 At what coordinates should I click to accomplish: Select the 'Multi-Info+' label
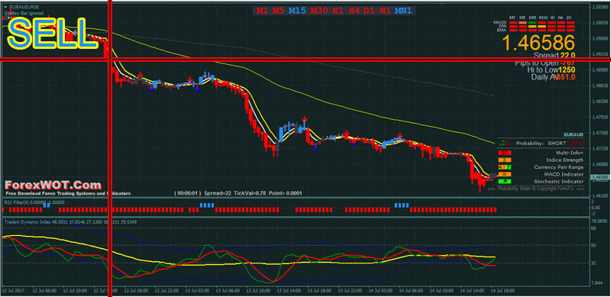point(571,153)
